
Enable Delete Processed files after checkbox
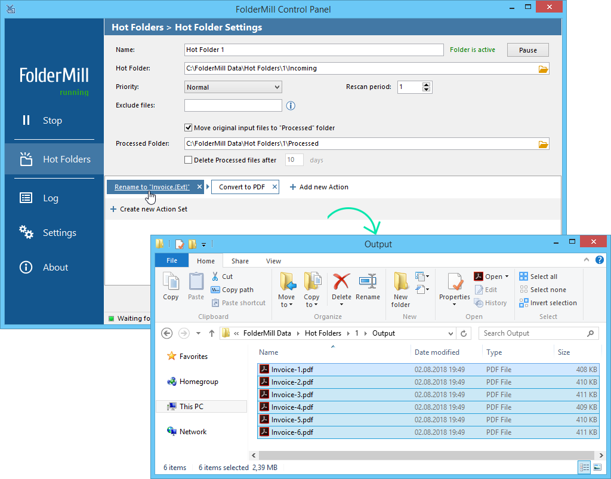click(189, 160)
